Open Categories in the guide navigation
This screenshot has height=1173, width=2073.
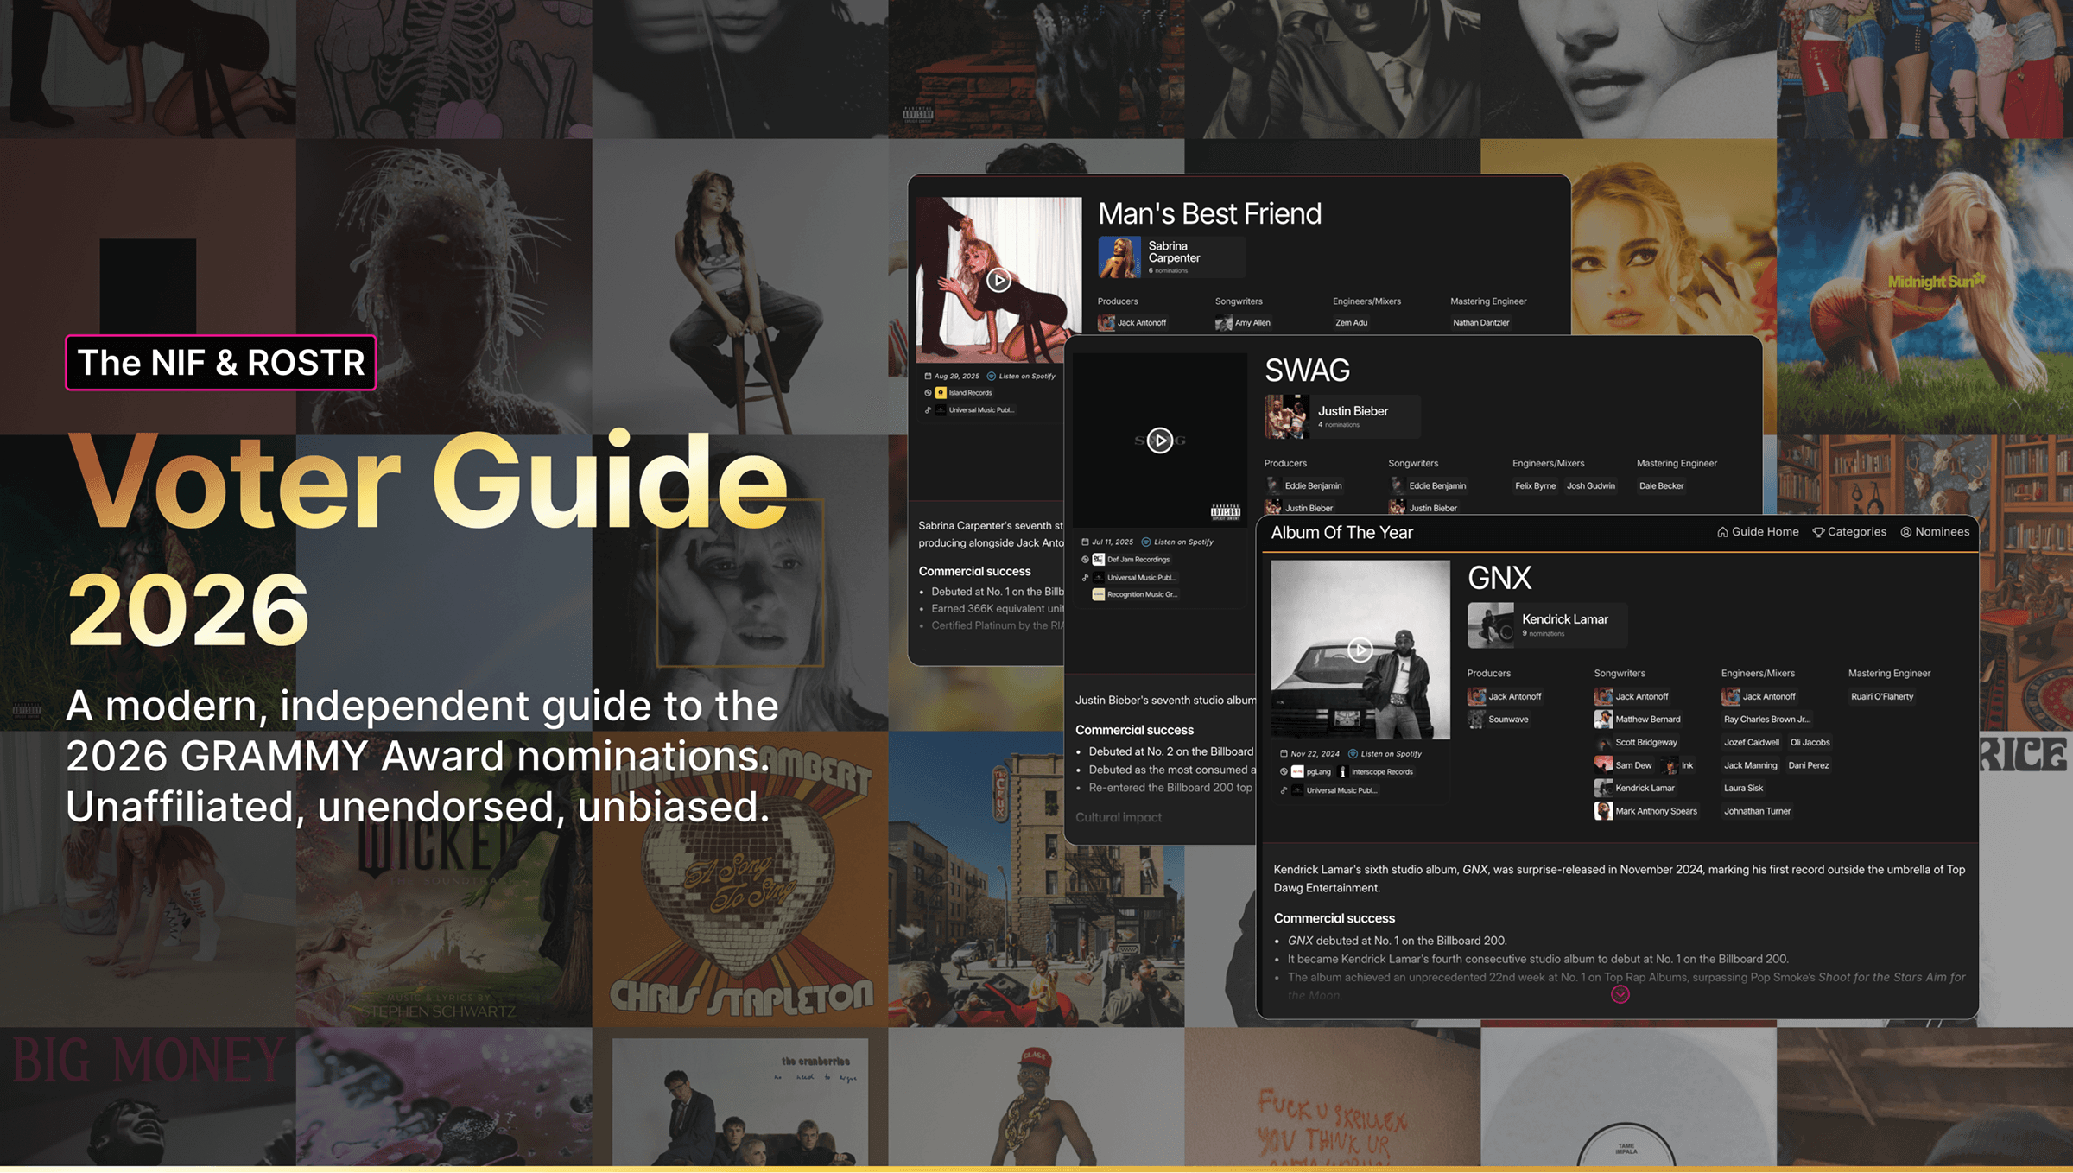point(1855,532)
